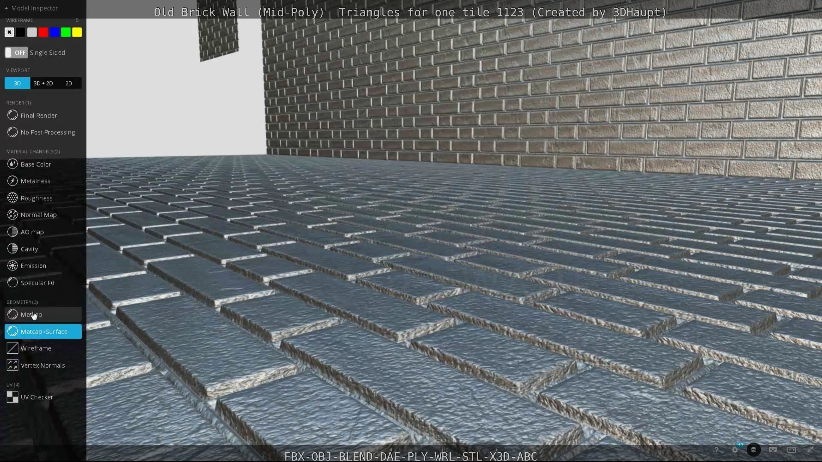This screenshot has height=462, width=822.
Task: Open the help question mark icon
Action: 716,450
